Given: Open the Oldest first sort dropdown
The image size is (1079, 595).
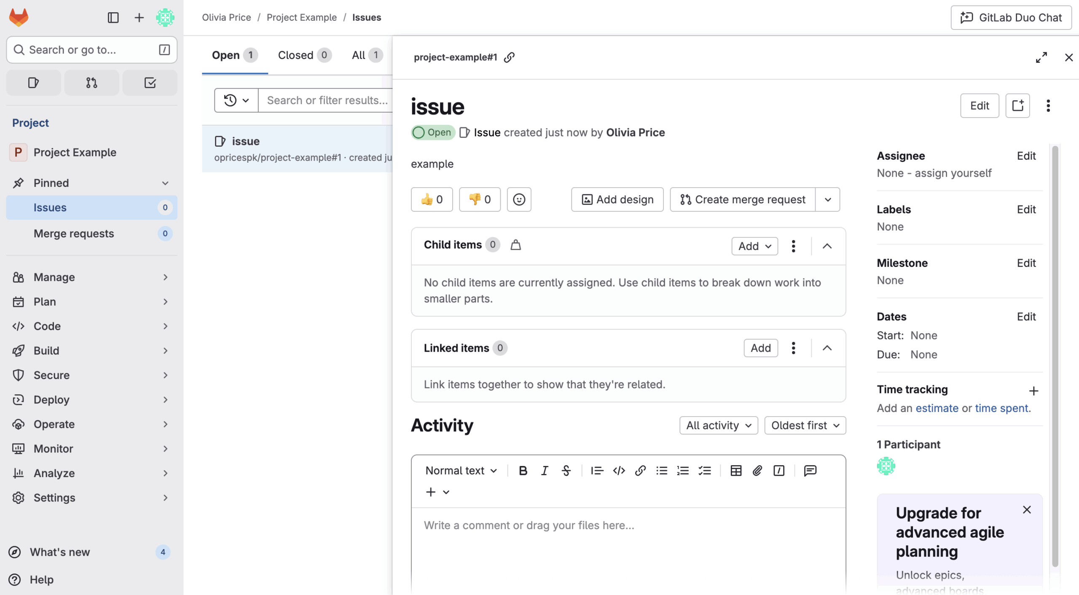Looking at the screenshot, I should tap(805, 425).
